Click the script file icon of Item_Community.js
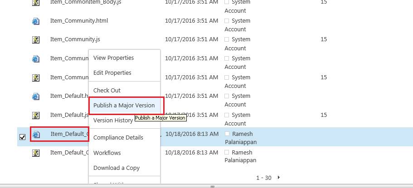413x188 pixels. point(36,40)
